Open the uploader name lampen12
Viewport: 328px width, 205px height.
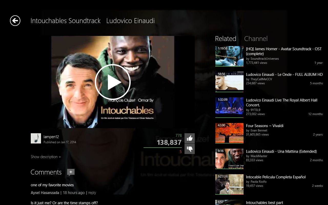pos(51,137)
